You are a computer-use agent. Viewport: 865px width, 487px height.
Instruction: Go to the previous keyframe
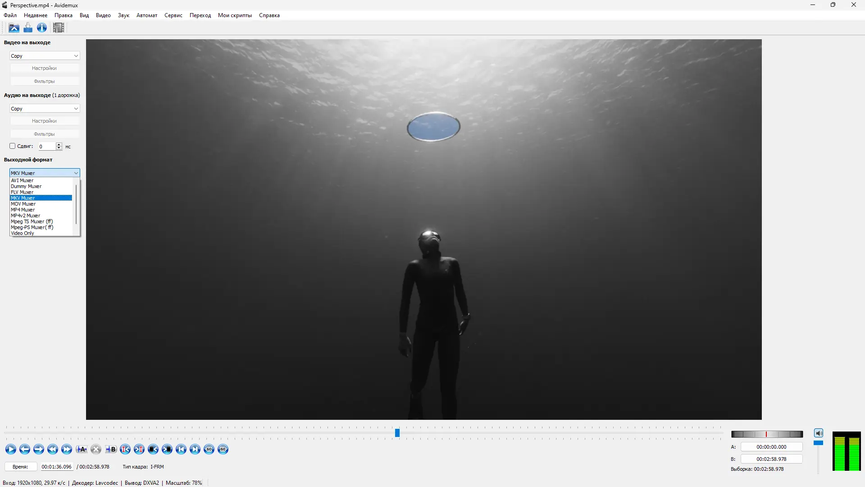(x=53, y=449)
